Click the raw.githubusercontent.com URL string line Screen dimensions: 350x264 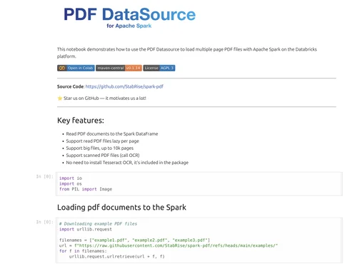point(169,245)
